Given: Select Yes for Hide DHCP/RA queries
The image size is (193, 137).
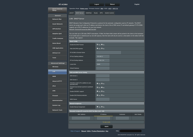Looking at the screenshot, I should pos(97,48).
